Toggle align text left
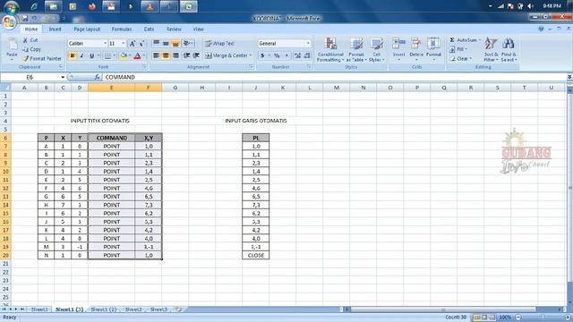573x322 pixels. tap(156, 55)
